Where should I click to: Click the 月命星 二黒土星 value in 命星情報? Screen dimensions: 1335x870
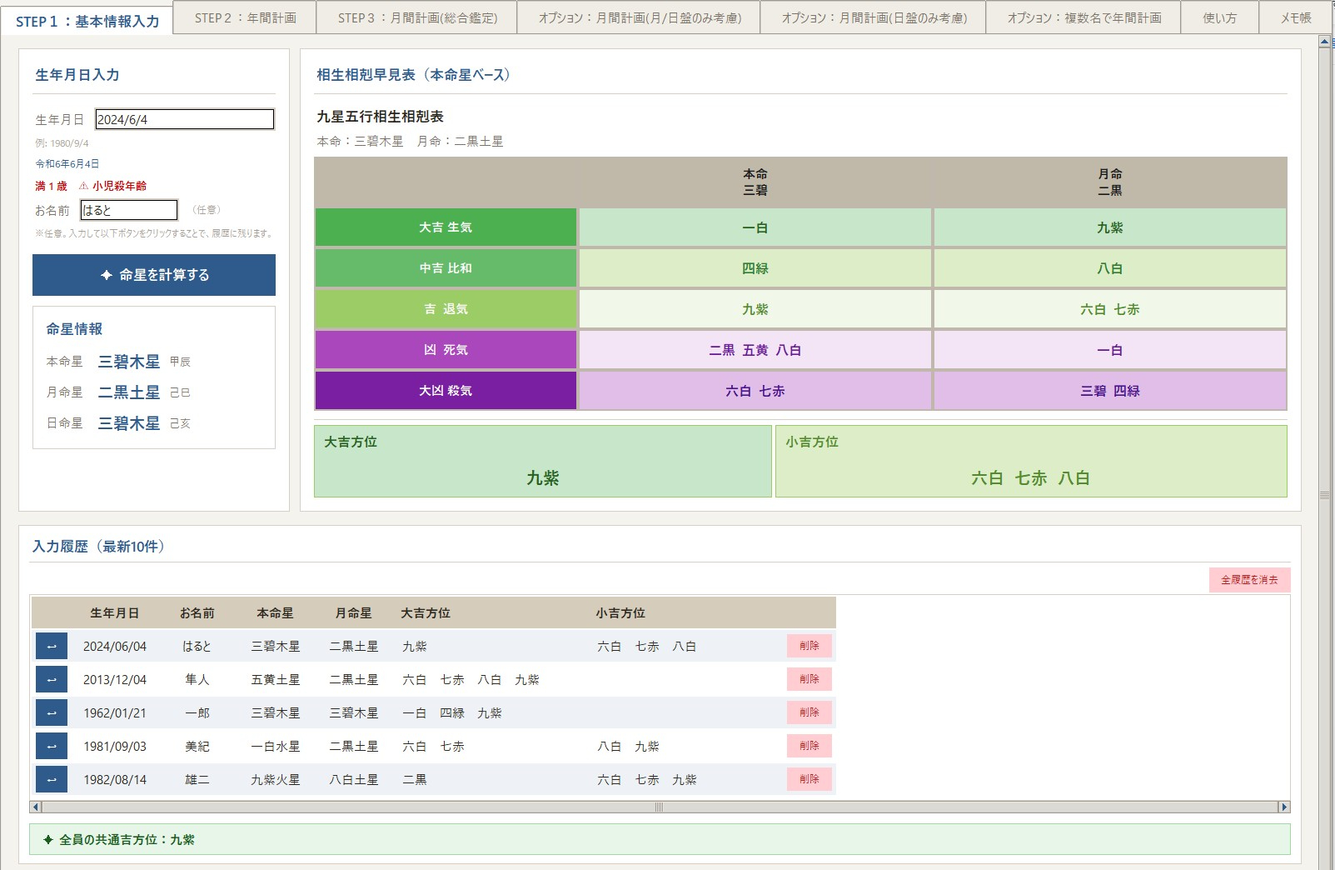point(129,392)
